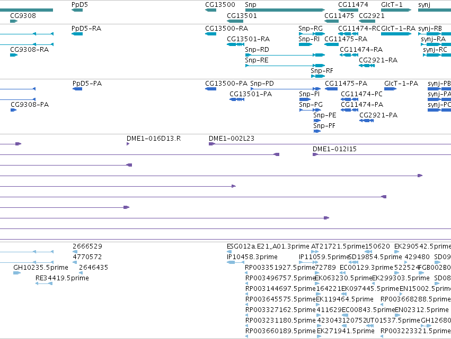451x339 pixels.
Task: Select the Snp-RF transcript
Action: [318, 76]
